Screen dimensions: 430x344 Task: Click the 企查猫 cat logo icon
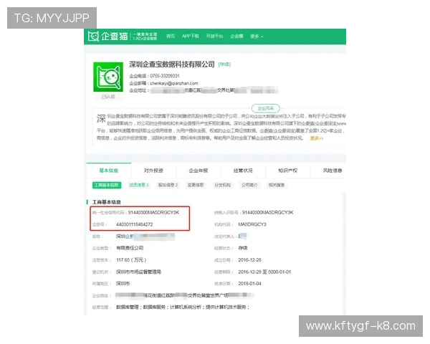(x=93, y=37)
